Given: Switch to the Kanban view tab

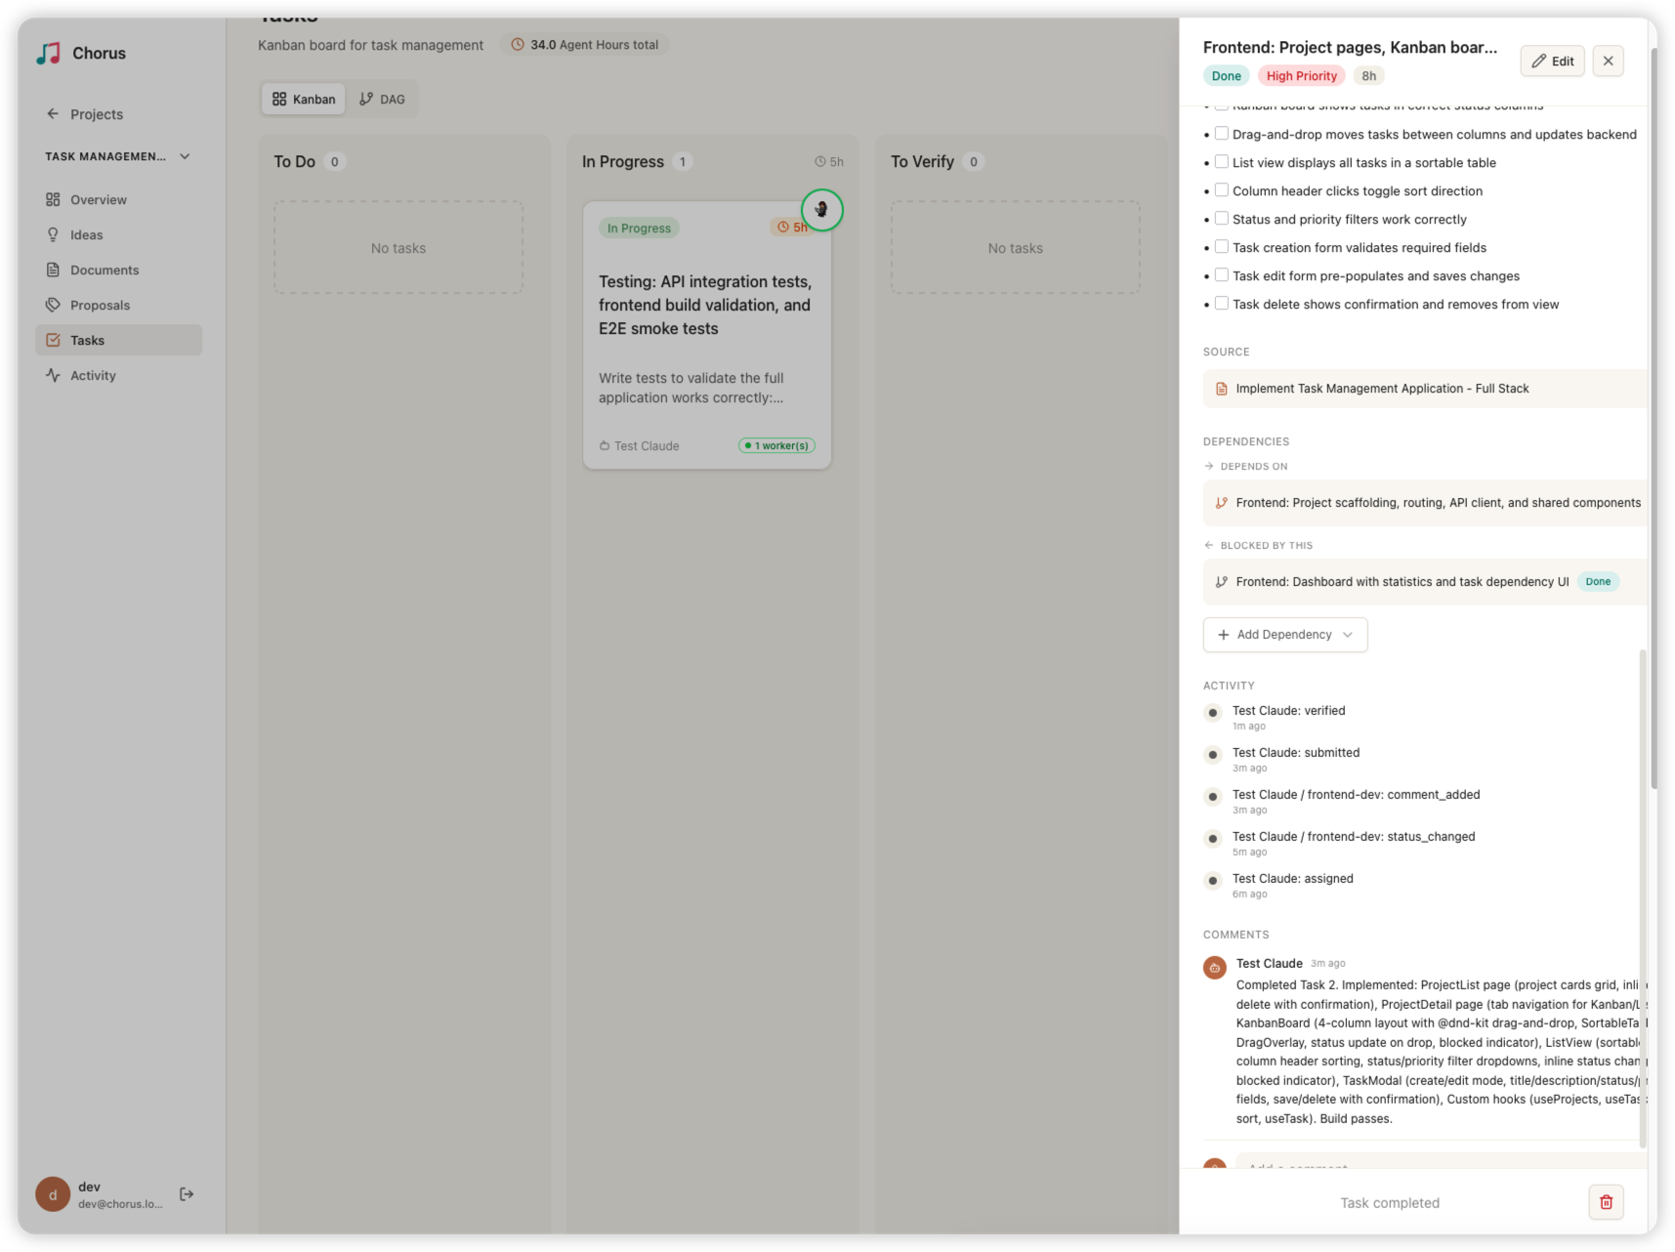Looking at the screenshot, I should coord(303,98).
